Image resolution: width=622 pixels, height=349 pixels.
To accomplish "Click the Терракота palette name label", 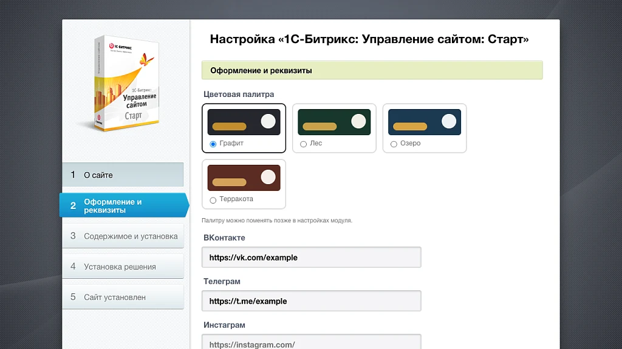I will tap(236, 199).
